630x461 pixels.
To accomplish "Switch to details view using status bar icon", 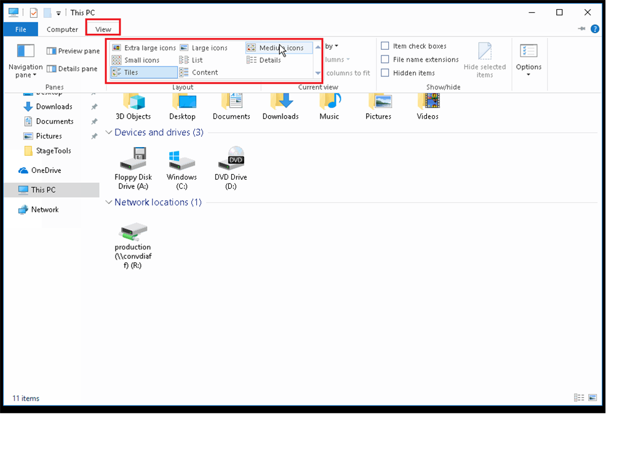I will [x=579, y=398].
